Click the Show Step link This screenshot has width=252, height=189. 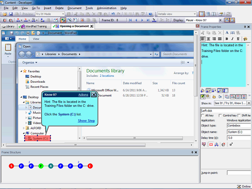pyautogui.click(x=86, y=120)
